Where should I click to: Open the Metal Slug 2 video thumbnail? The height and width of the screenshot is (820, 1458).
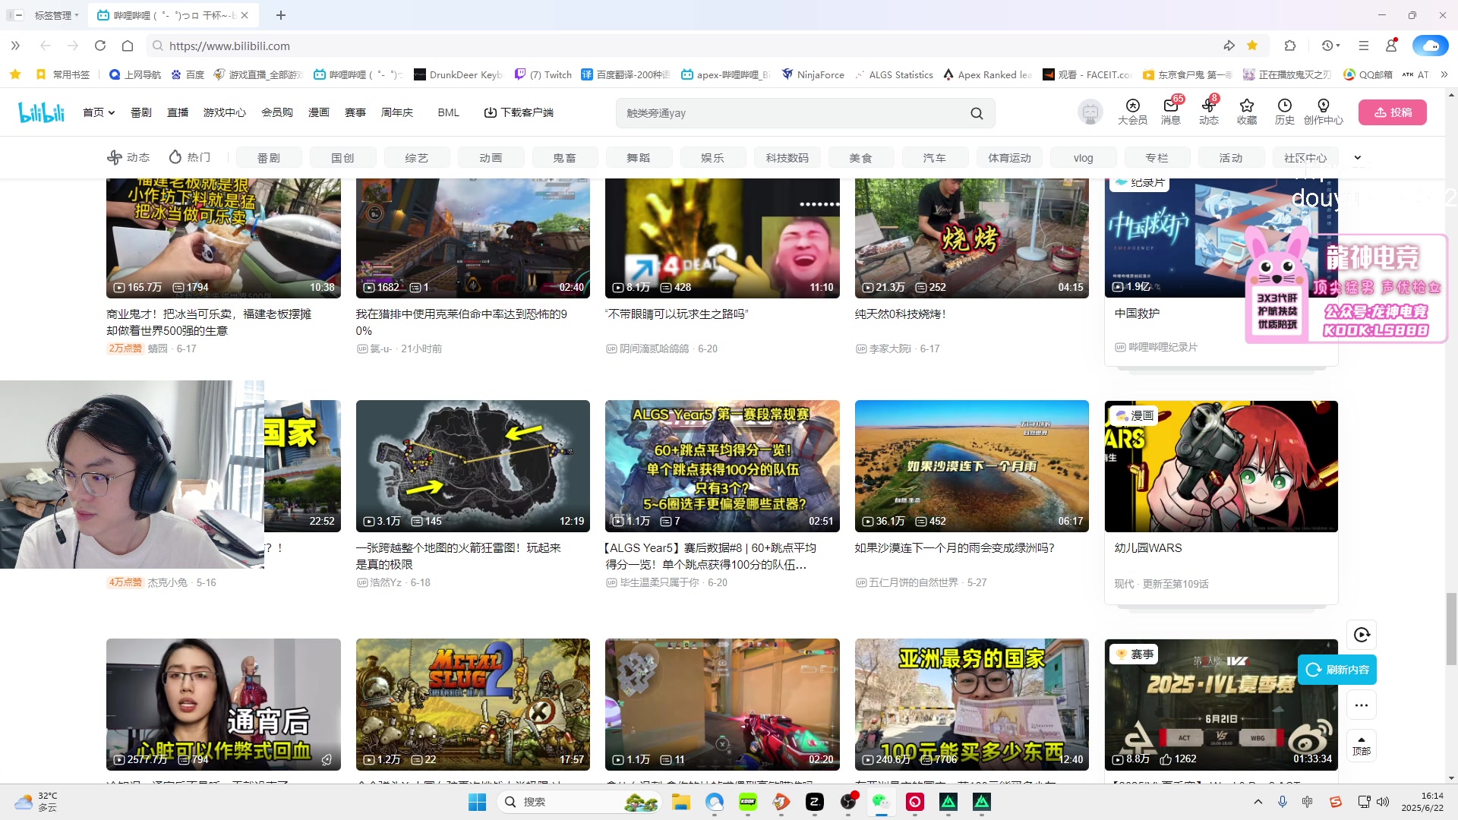pyautogui.click(x=473, y=705)
